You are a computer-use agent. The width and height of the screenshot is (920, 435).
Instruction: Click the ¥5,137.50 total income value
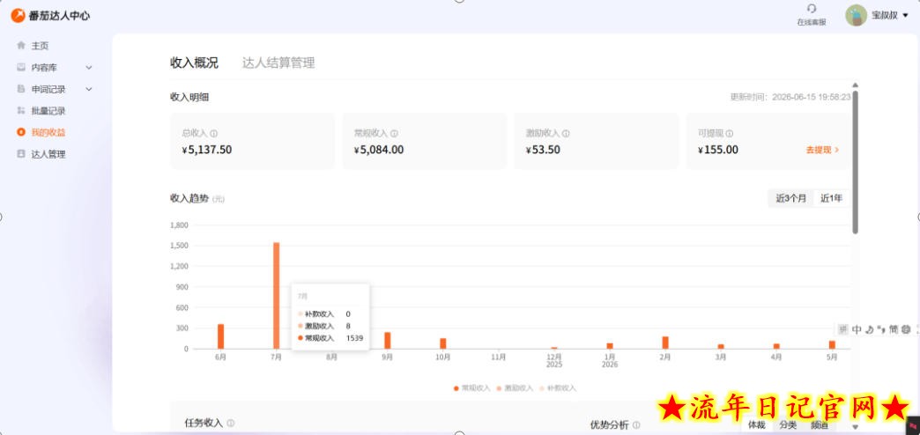(x=206, y=150)
